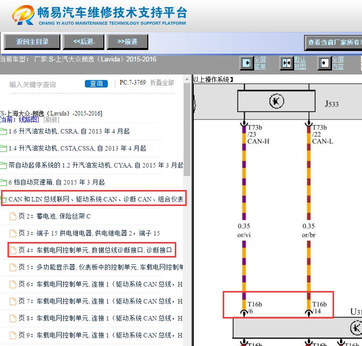Viewport: 362px width, 346px height.
Task: Open 查看当前厂家所有 button
Action: coord(334,42)
